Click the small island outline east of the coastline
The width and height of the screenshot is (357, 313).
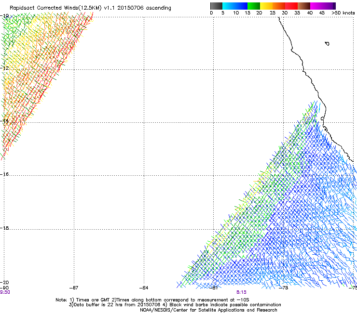tap(327, 44)
